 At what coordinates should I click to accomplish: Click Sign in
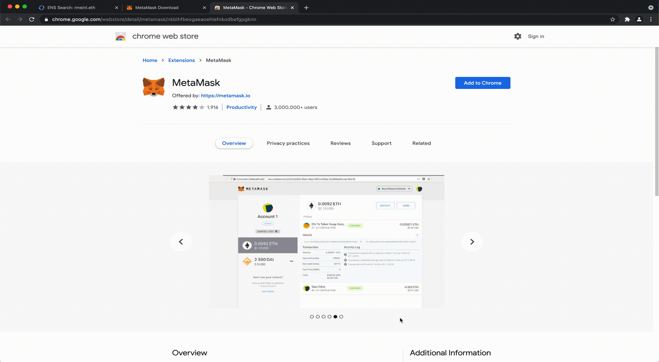[x=536, y=36]
